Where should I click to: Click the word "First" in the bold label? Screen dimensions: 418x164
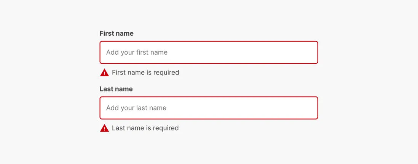[107, 33]
